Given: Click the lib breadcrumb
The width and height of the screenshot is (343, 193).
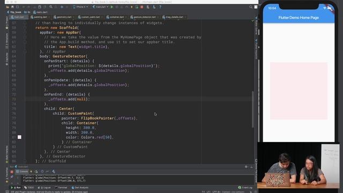Looking at the screenshot, I should coord(27,12).
